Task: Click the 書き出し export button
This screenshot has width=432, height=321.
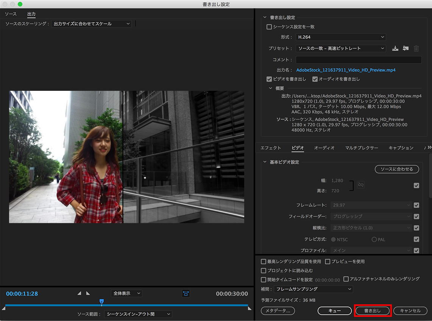Action: coord(373,310)
